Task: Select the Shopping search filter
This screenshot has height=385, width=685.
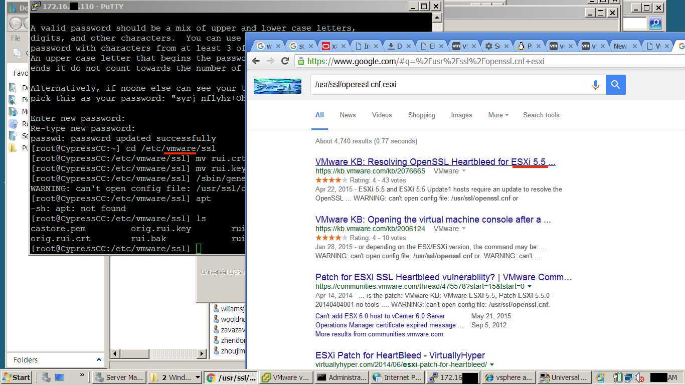Action: [x=422, y=115]
